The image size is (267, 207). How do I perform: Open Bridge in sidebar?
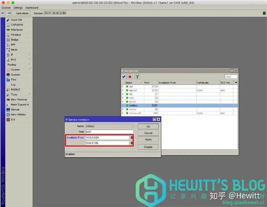(19, 40)
